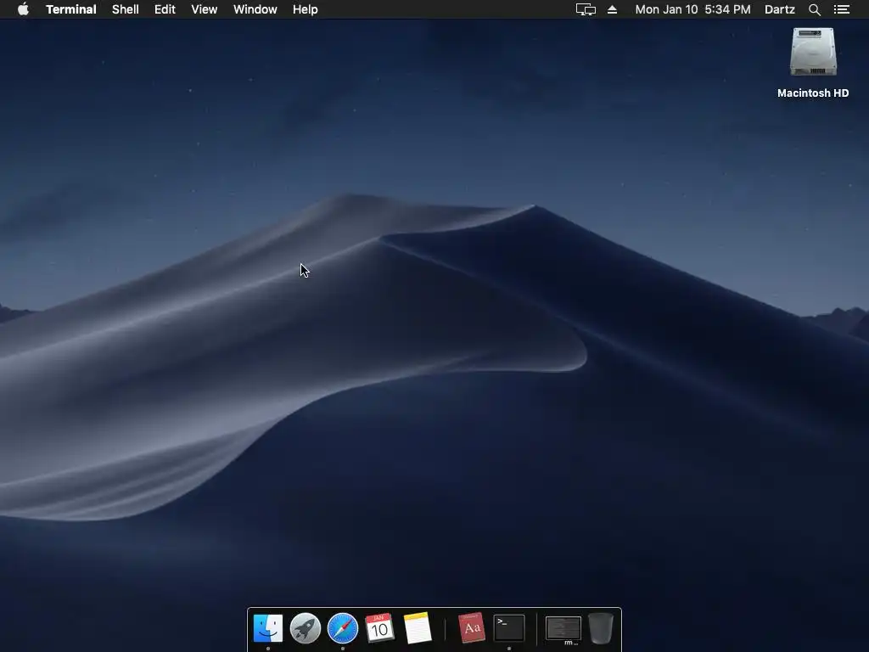
Task: Click the date and time clock
Action: tap(692, 9)
